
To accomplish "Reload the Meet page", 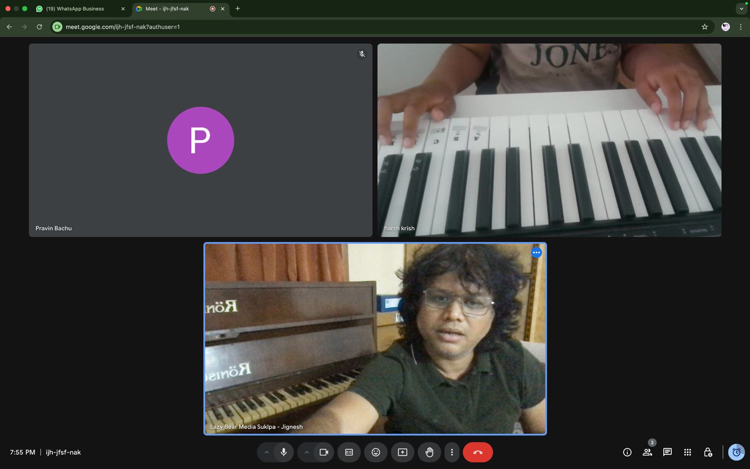I will tap(39, 27).
